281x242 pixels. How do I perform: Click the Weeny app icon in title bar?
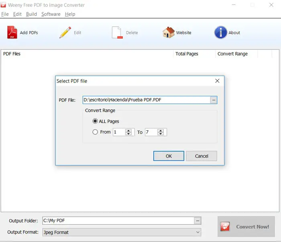tap(3, 5)
